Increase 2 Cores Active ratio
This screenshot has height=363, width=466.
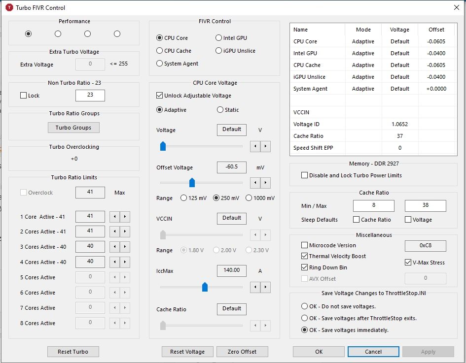[x=125, y=231]
